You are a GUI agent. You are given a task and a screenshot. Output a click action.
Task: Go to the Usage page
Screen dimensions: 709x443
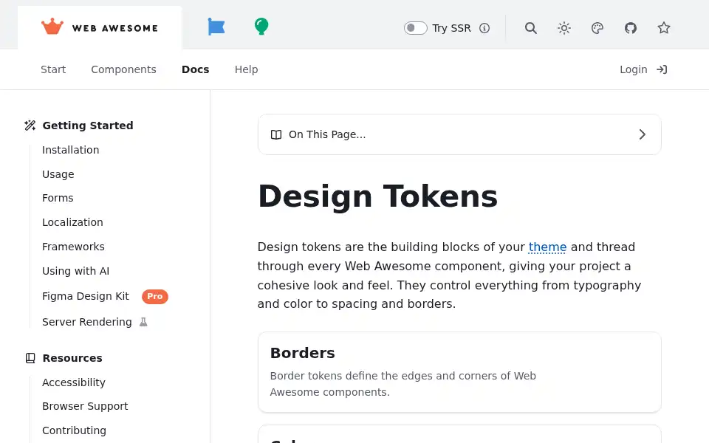[58, 174]
